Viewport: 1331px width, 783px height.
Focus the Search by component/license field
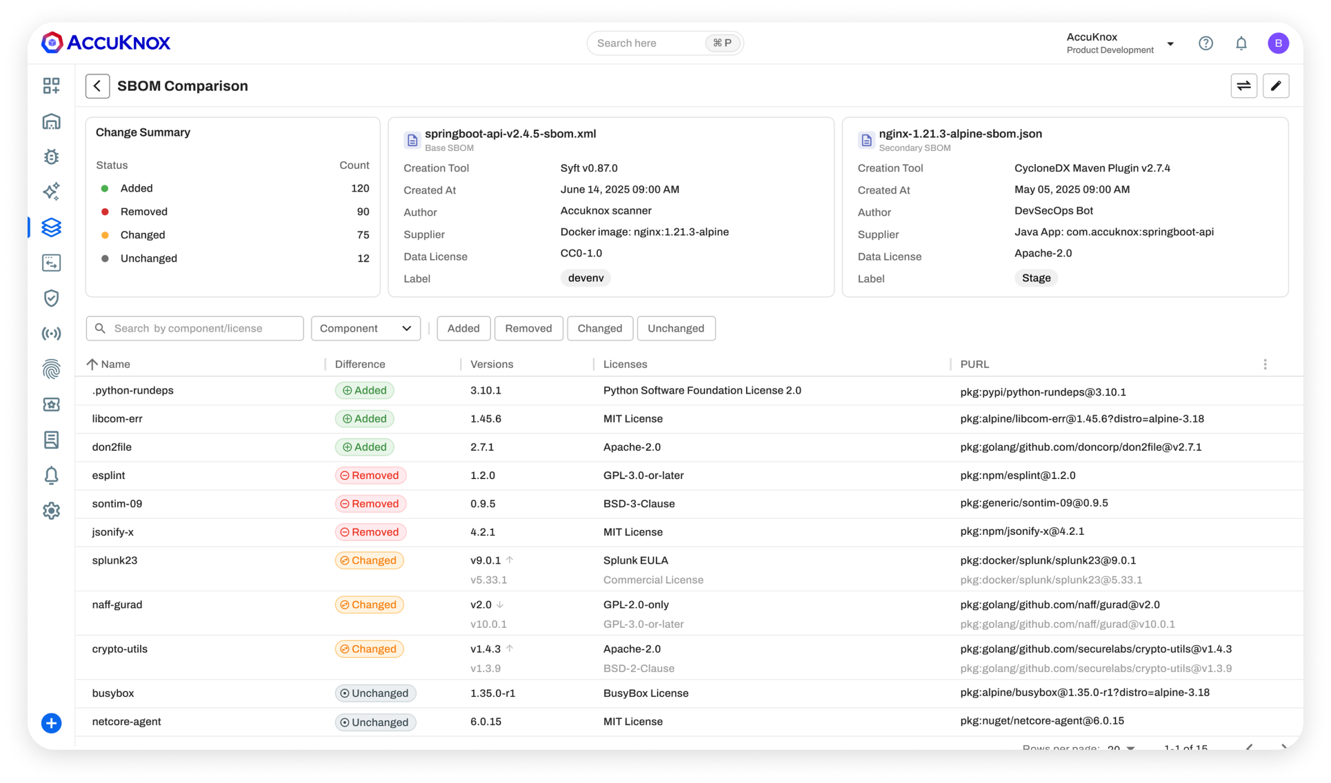[x=195, y=328]
